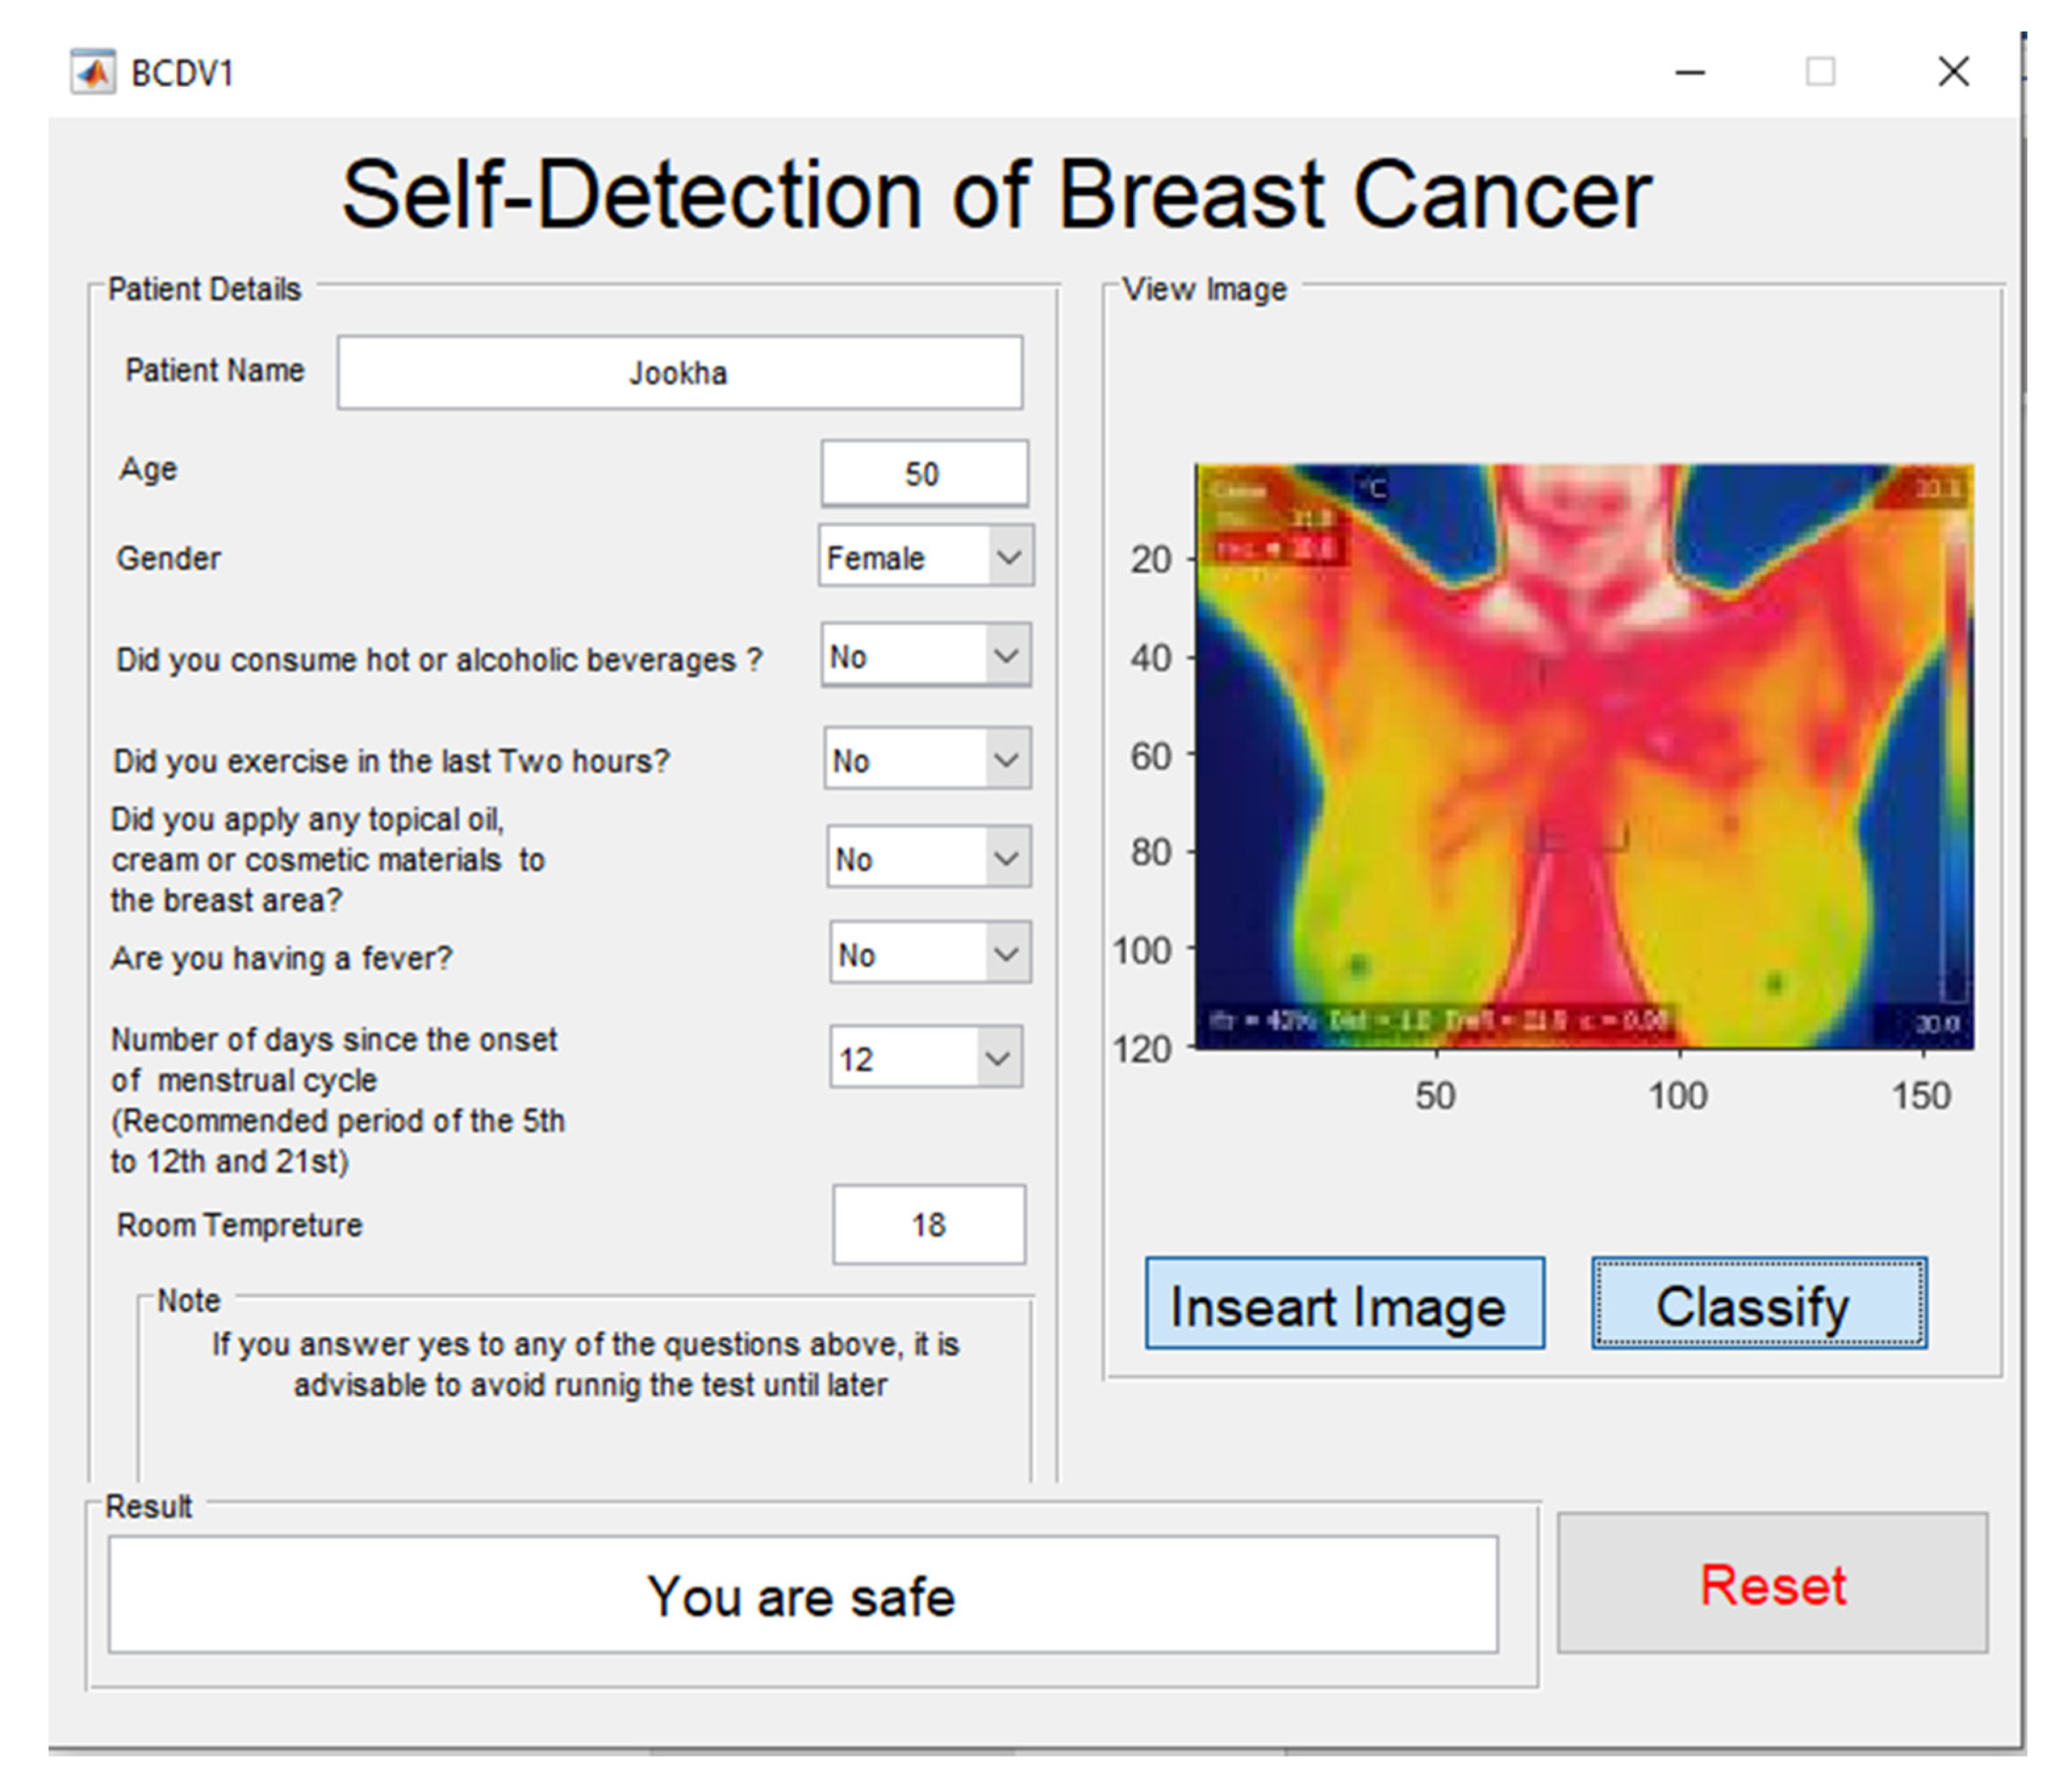This screenshot has height=1792, width=2053.
Task: Click the MATLAB icon in title bar
Action: [x=93, y=72]
